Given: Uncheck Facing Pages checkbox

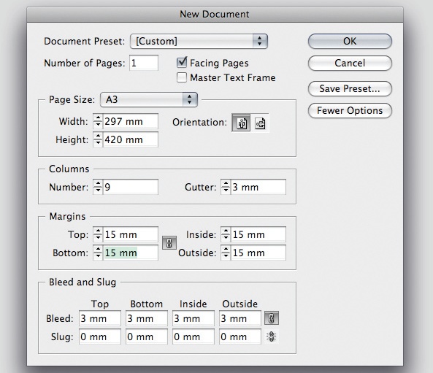Looking at the screenshot, I should coord(182,62).
